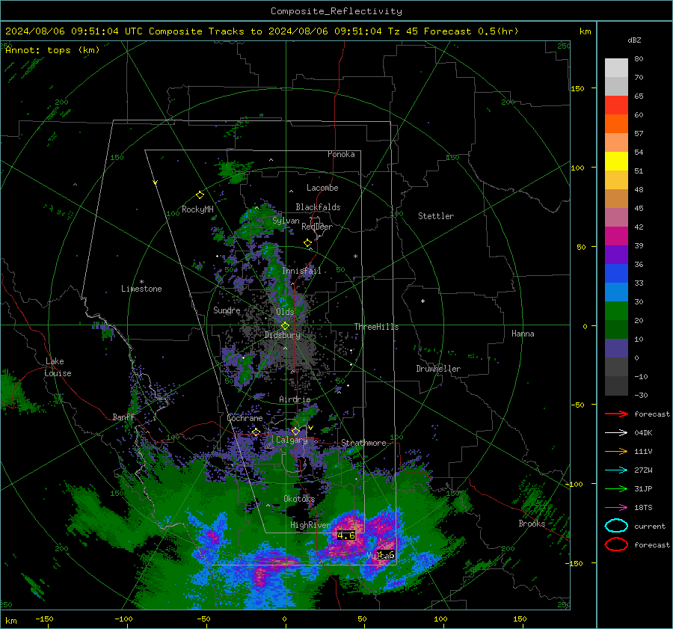Click the RedDeer city label
This screenshot has width=673, height=629.
click(317, 227)
